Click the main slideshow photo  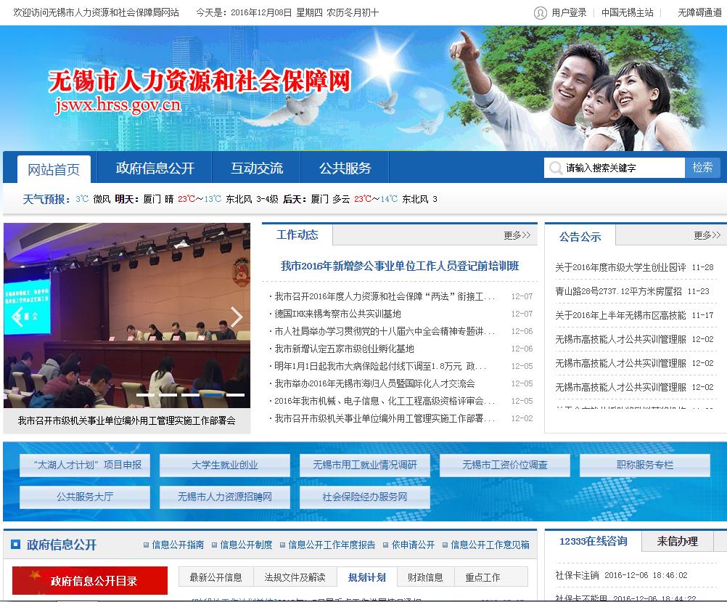click(x=126, y=315)
